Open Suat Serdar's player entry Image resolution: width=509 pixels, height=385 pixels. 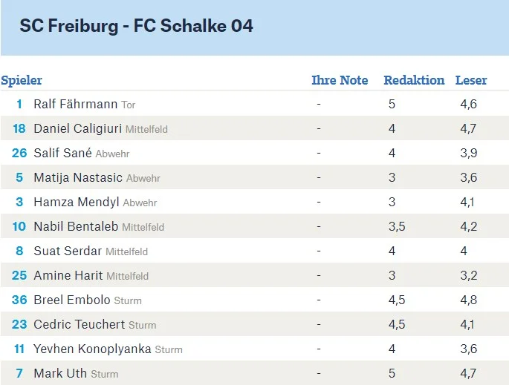pos(68,251)
